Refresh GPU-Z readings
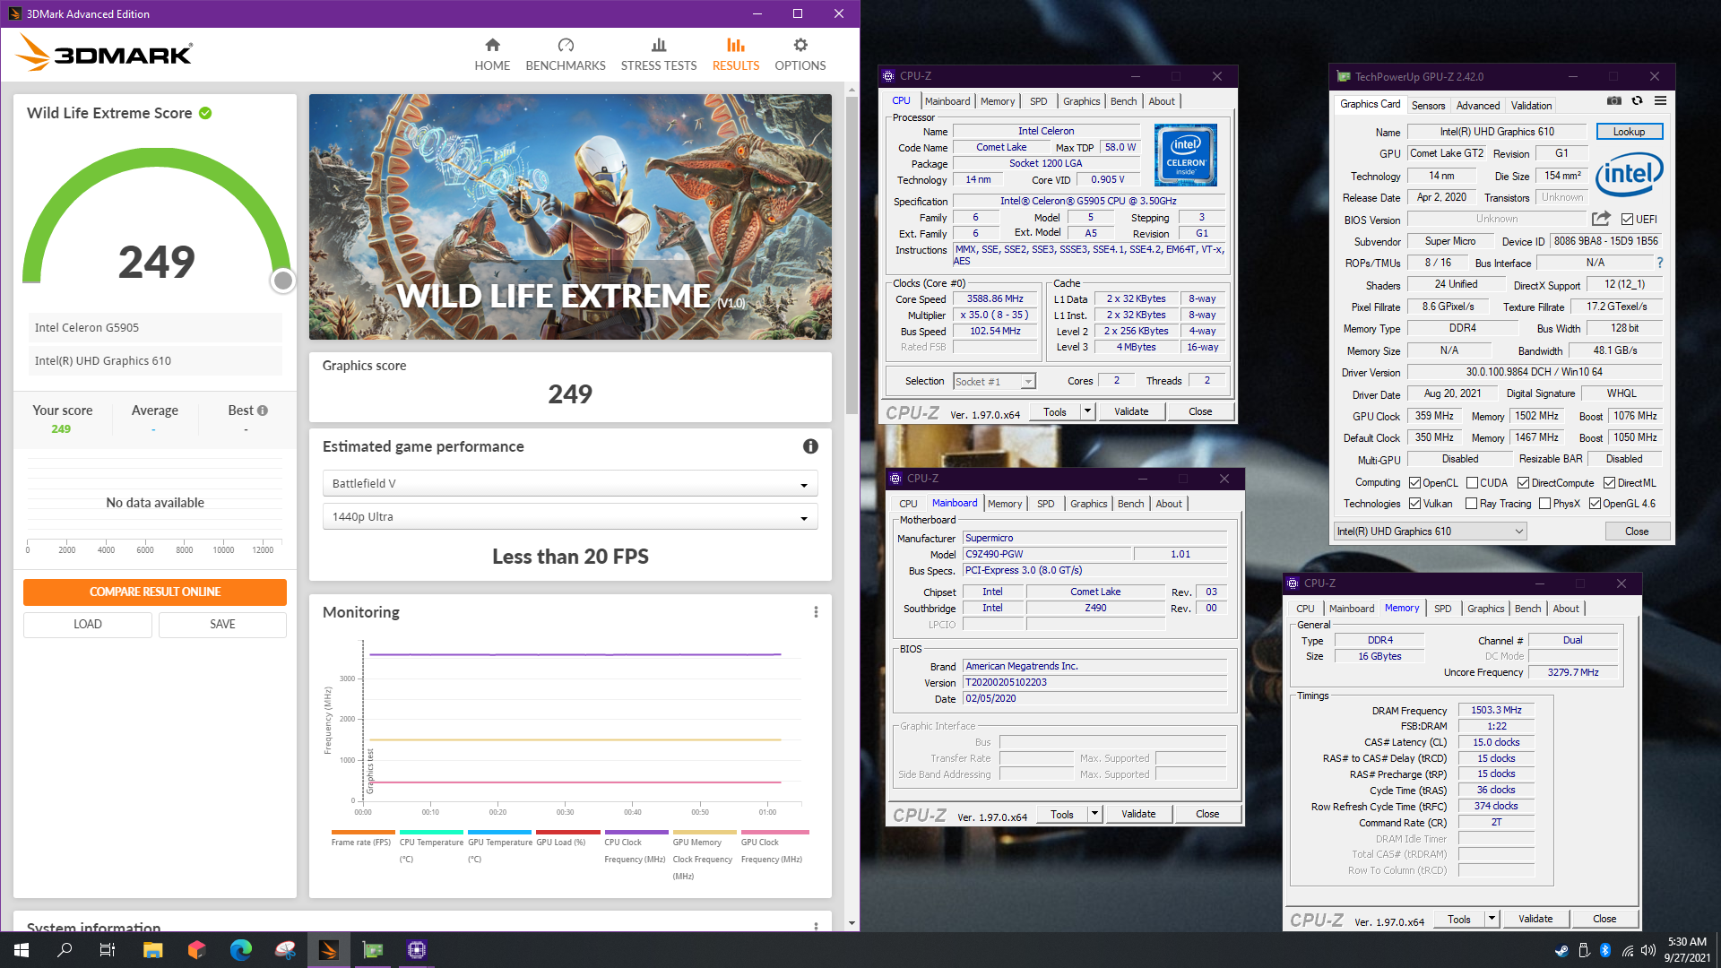The image size is (1721, 968). (x=1637, y=101)
